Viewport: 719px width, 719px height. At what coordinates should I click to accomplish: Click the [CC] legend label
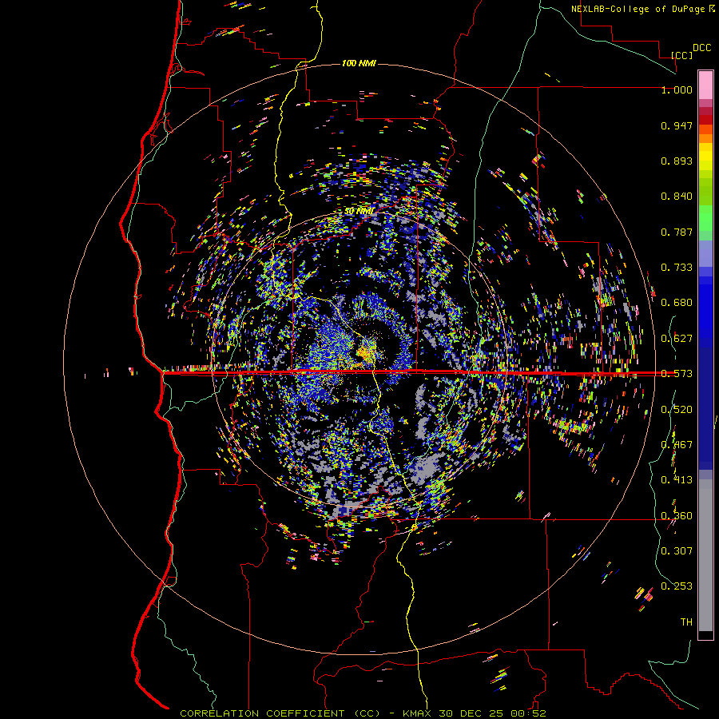[x=681, y=55]
